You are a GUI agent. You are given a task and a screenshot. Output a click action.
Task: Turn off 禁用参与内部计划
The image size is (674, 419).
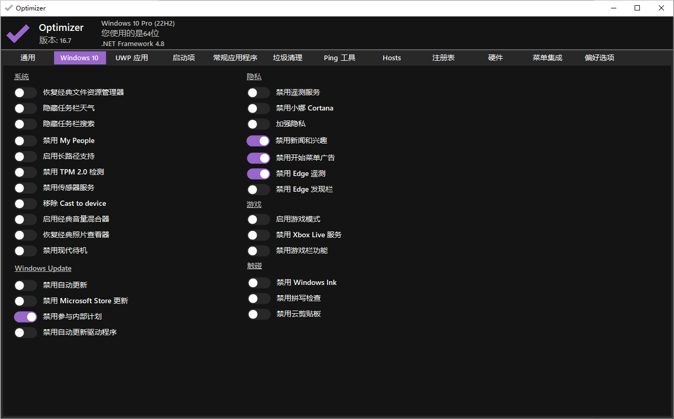coord(25,316)
